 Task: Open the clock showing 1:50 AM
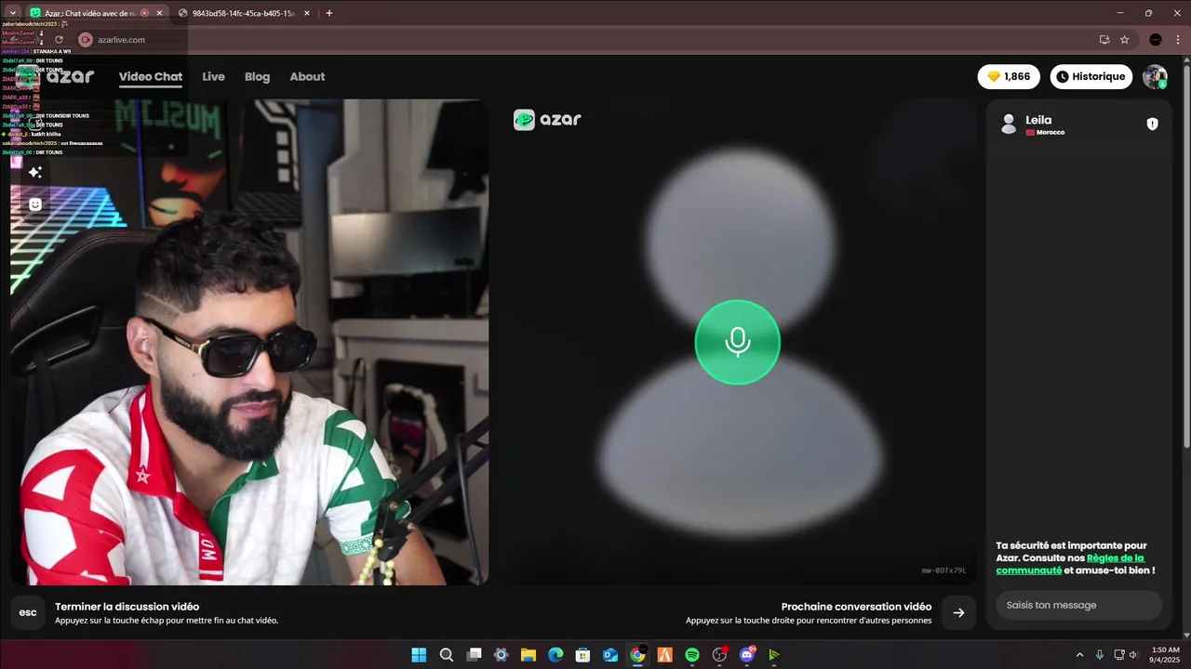(1165, 655)
